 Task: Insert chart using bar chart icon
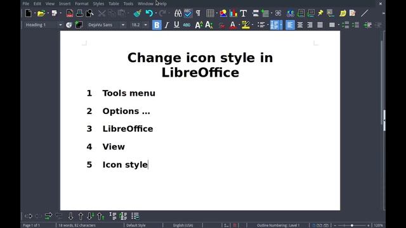[x=233, y=13]
